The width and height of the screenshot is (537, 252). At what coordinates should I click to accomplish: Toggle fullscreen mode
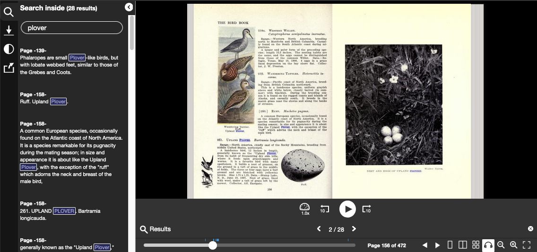point(527,245)
